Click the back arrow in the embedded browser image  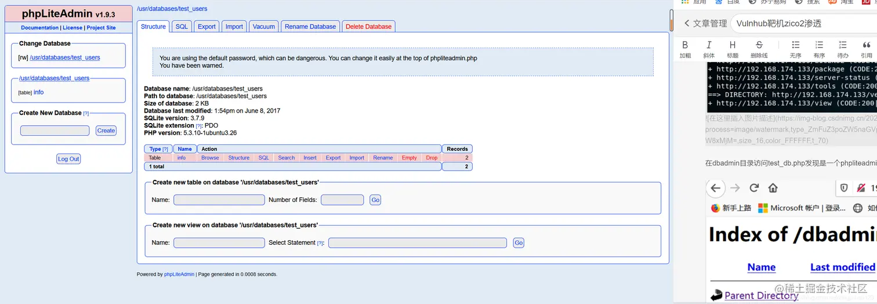coord(716,188)
